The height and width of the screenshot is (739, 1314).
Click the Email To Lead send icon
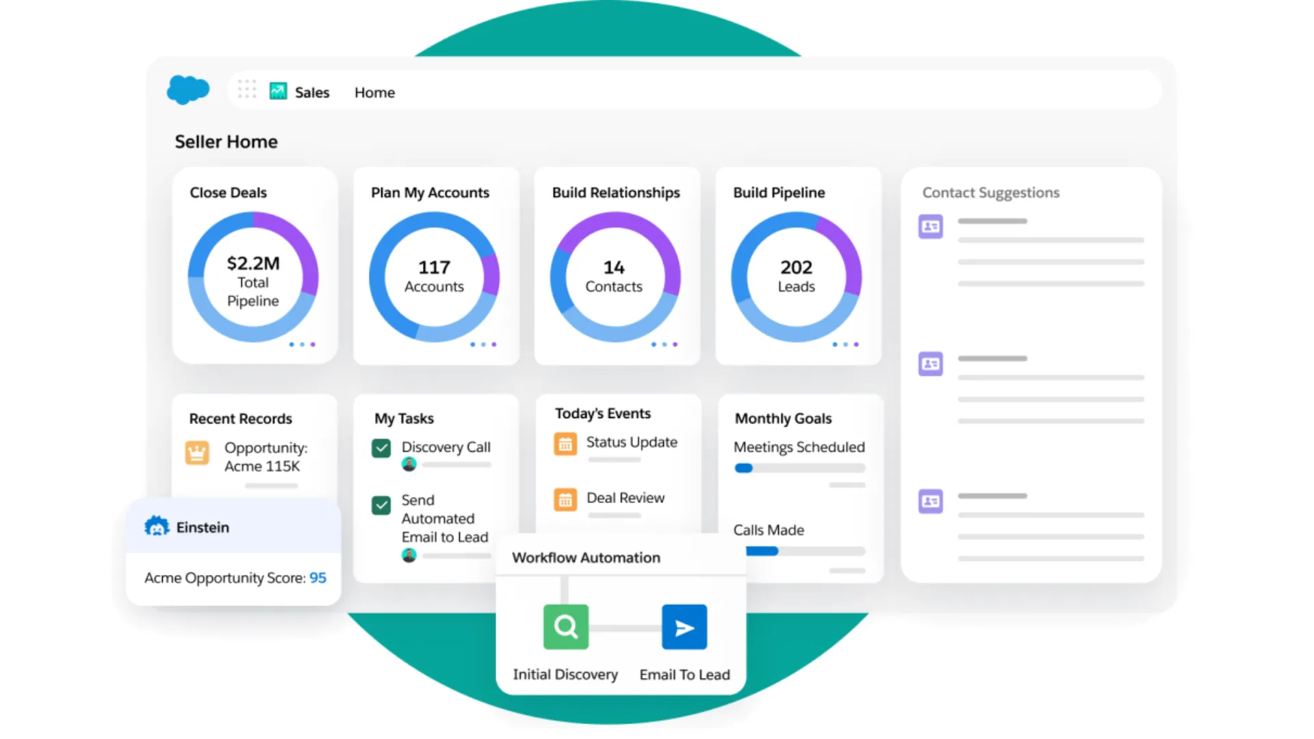pos(684,626)
